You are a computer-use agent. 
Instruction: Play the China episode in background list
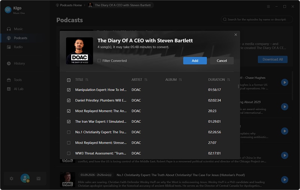point(285,155)
